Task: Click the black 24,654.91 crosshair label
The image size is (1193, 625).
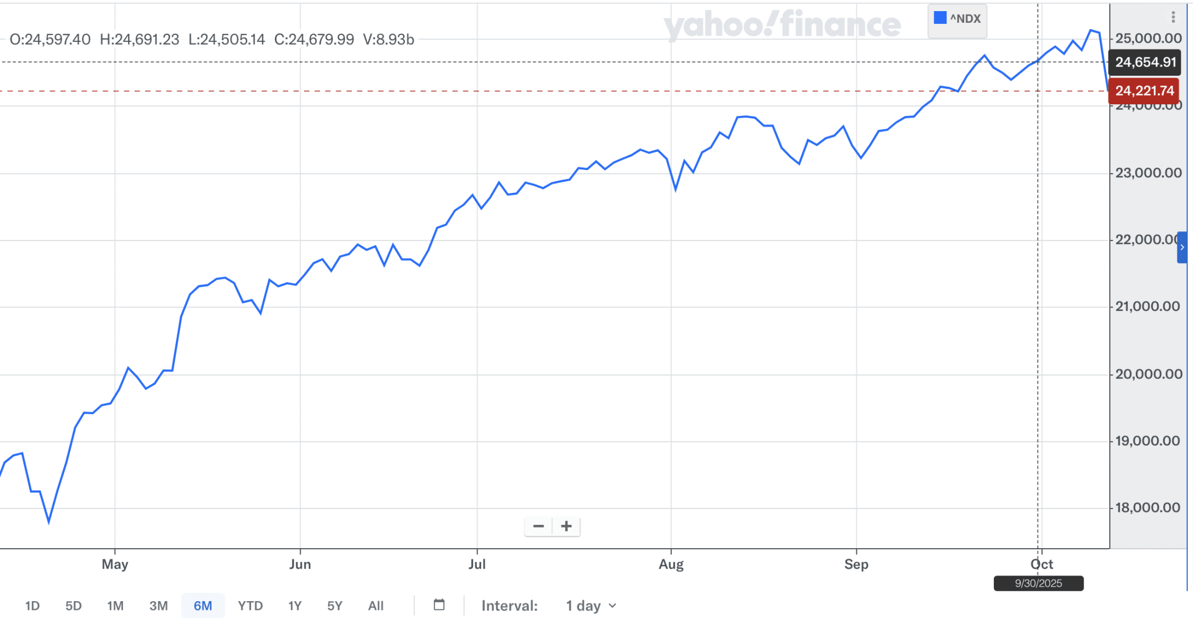Action: pos(1145,62)
